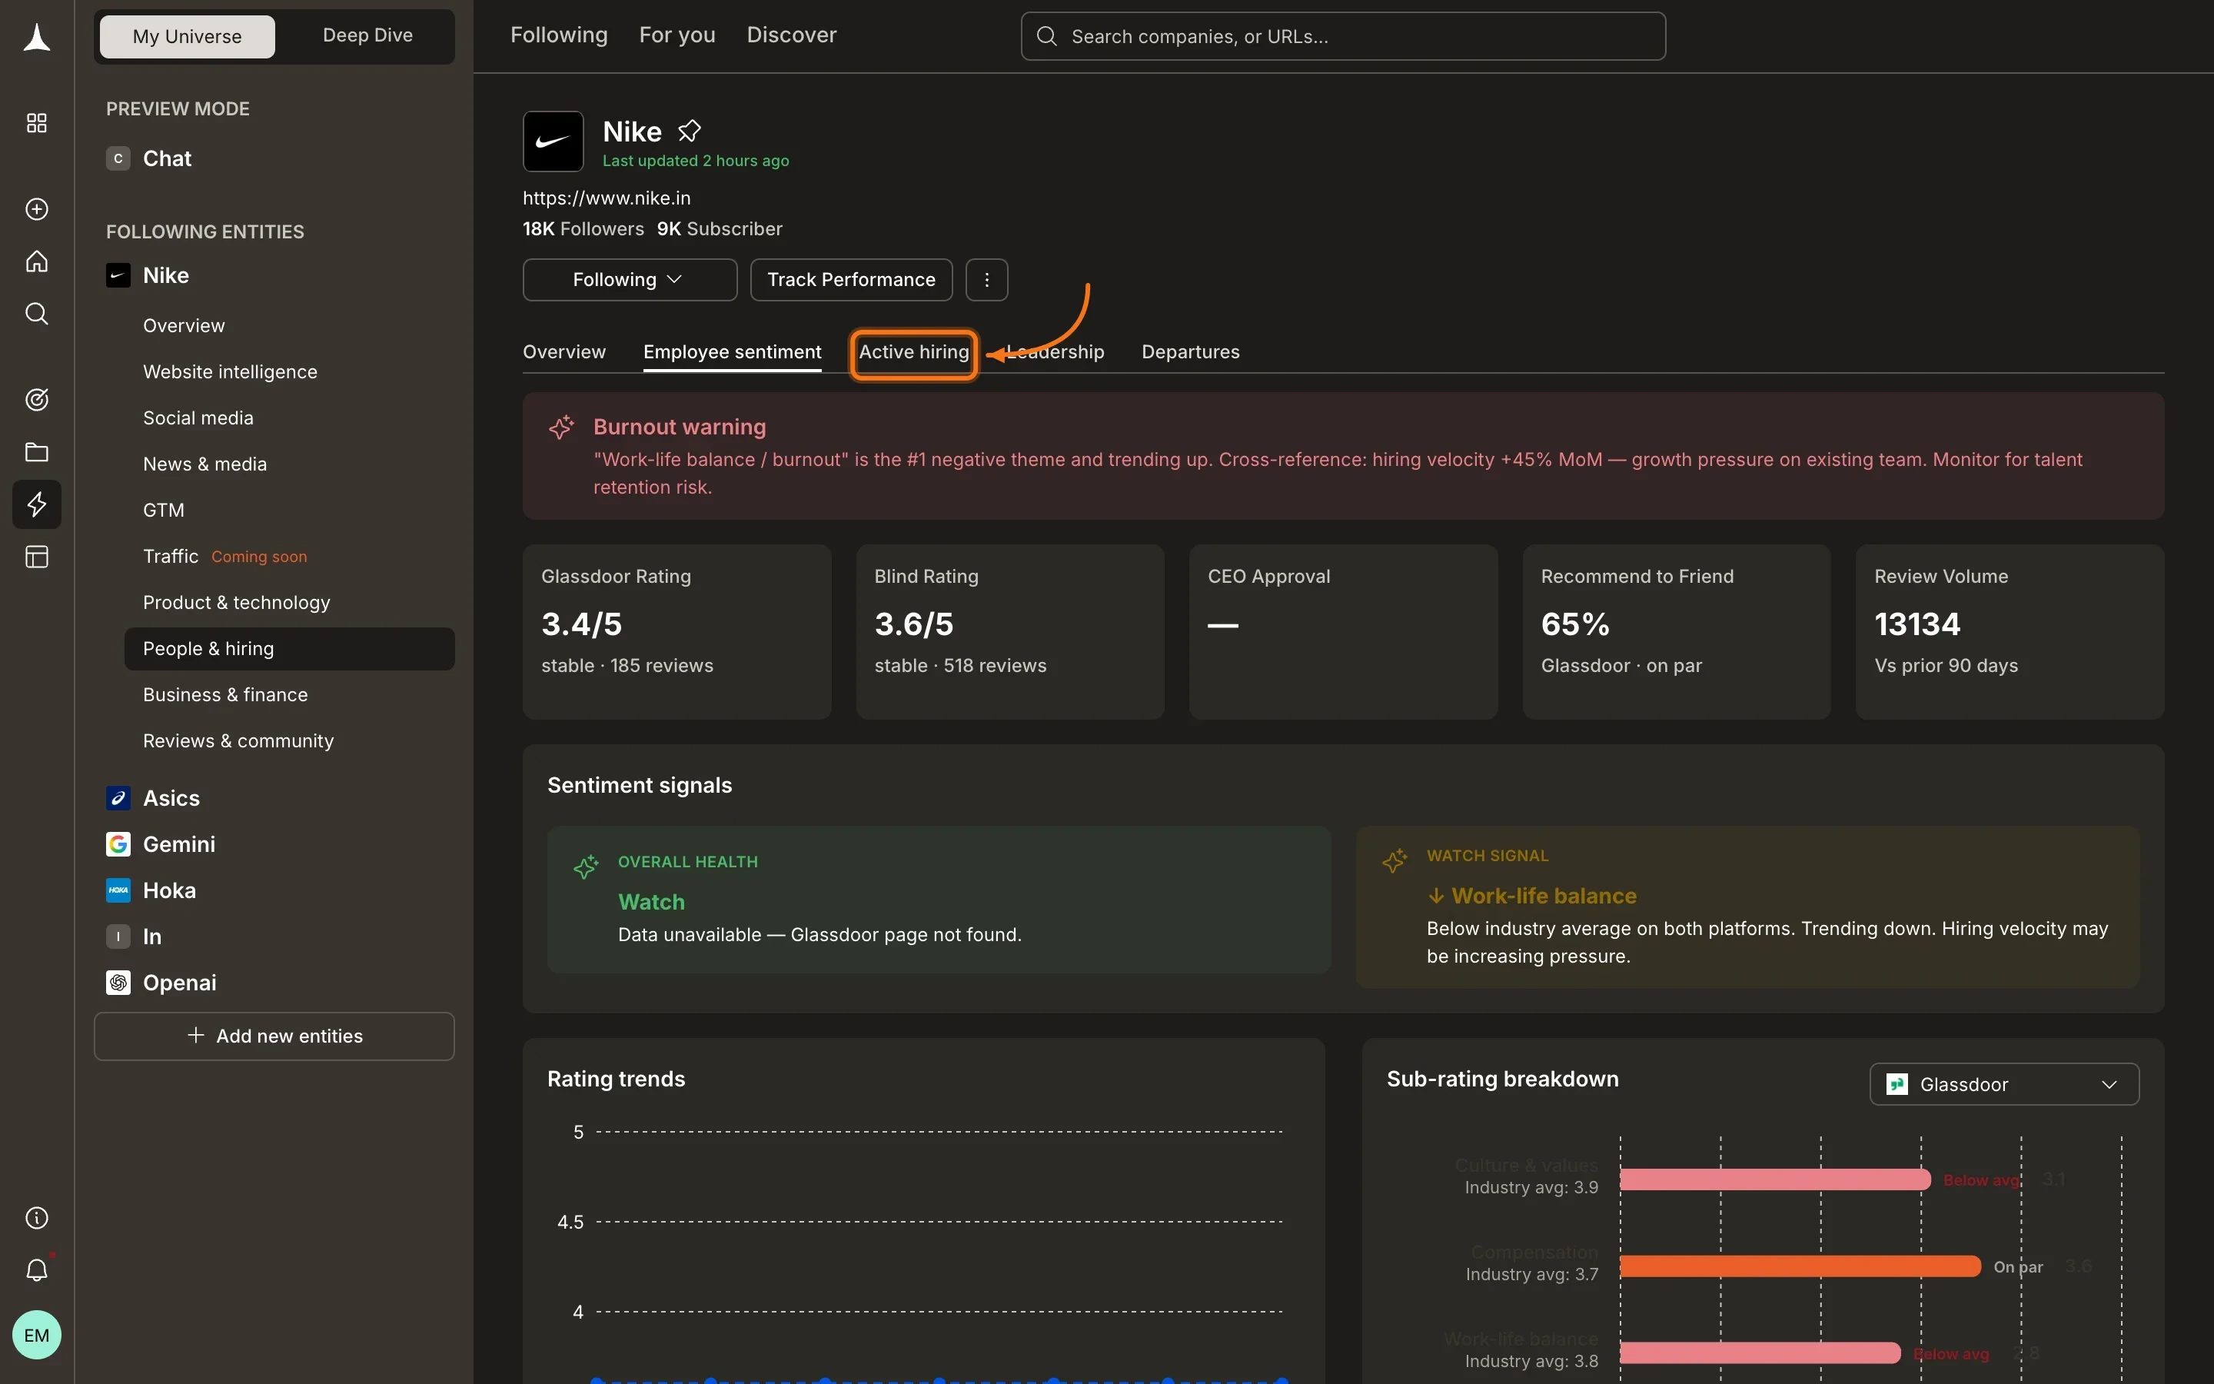This screenshot has width=2214, height=1384.
Task: Open the three-dot more options button
Action: coord(986,279)
